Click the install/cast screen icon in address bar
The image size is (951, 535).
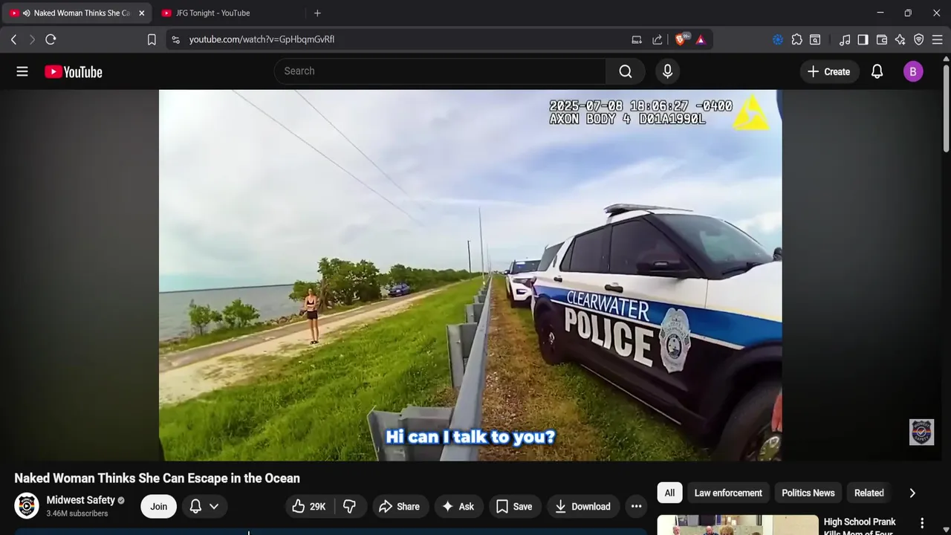pos(637,39)
